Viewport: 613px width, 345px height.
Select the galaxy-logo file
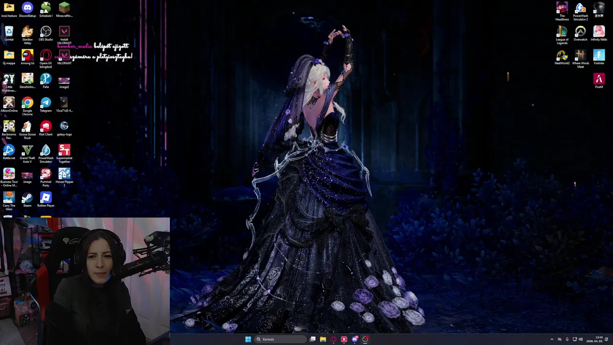(x=64, y=128)
